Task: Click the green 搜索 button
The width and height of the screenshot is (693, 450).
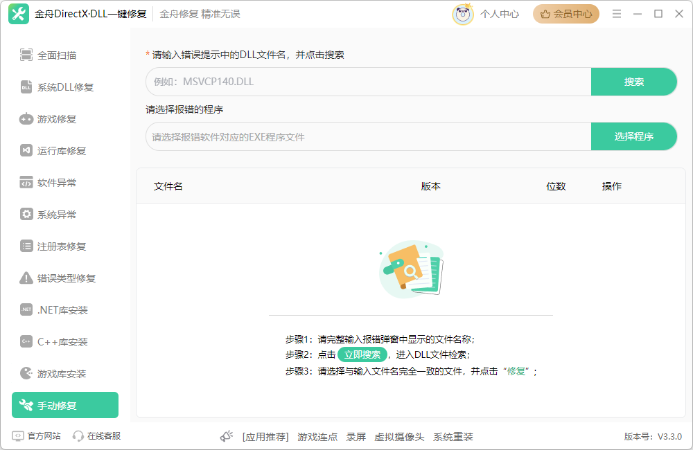Action: [x=634, y=82]
